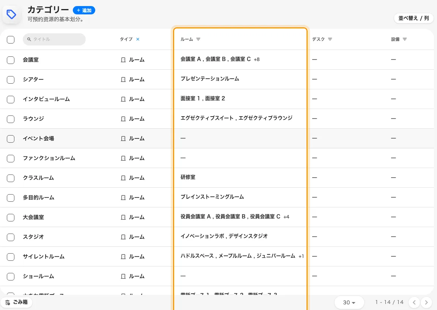Check the 多目的ルーム row checkbox
Viewport: 437px width, 310px height.
click(11, 198)
